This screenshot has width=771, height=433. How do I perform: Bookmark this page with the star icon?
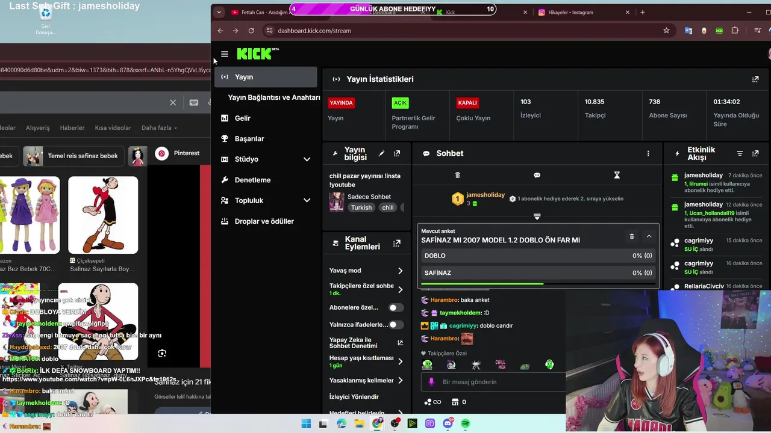pos(666,31)
